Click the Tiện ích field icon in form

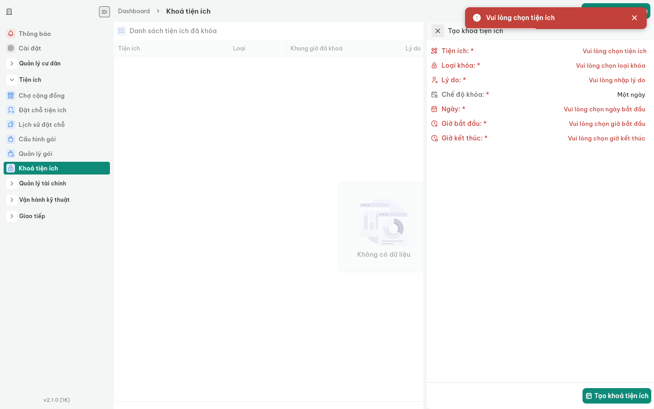coord(434,51)
